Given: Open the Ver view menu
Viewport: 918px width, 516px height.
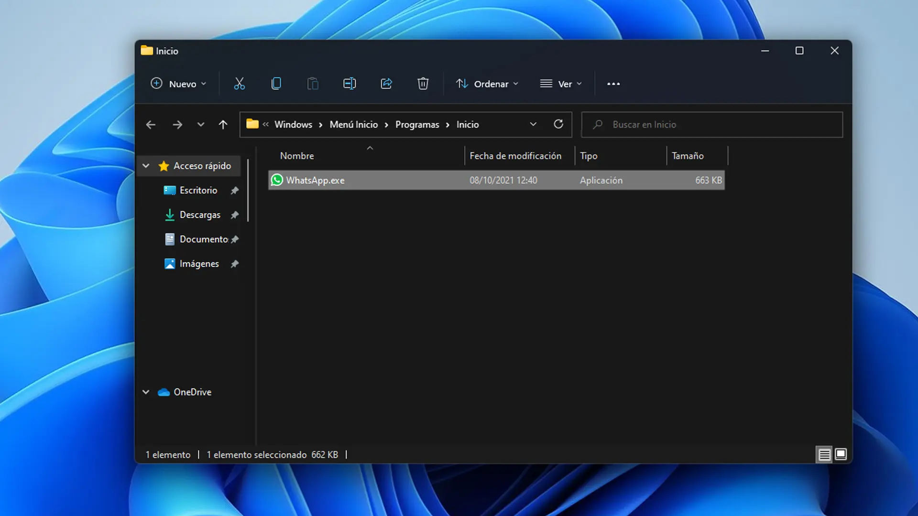Looking at the screenshot, I should (560, 84).
